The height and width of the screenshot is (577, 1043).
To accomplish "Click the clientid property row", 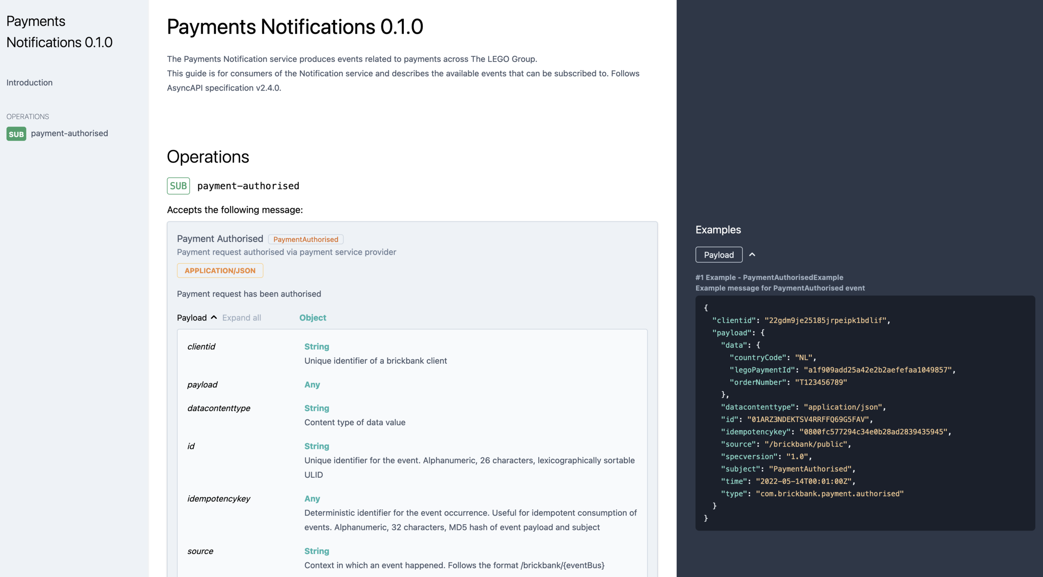I will click(x=201, y=347).
